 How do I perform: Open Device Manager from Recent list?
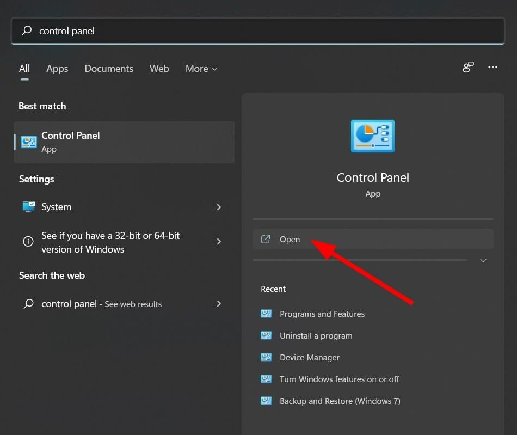310,357
